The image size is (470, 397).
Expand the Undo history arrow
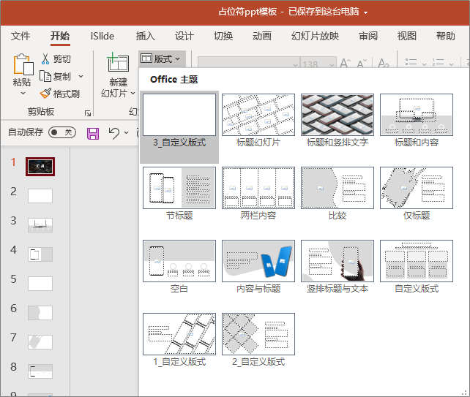126,132
